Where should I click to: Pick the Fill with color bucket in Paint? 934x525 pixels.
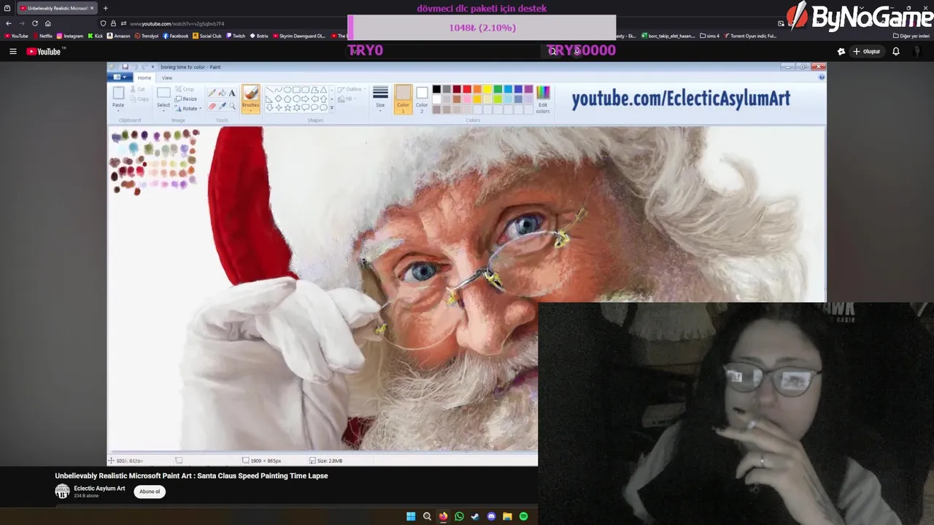pos(223,93)
